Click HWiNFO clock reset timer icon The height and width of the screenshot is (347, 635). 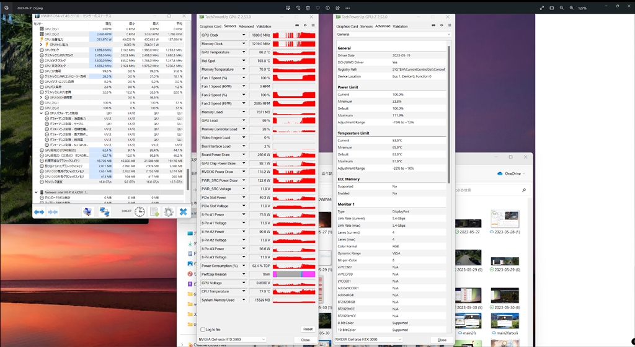[x=140, y=212]
